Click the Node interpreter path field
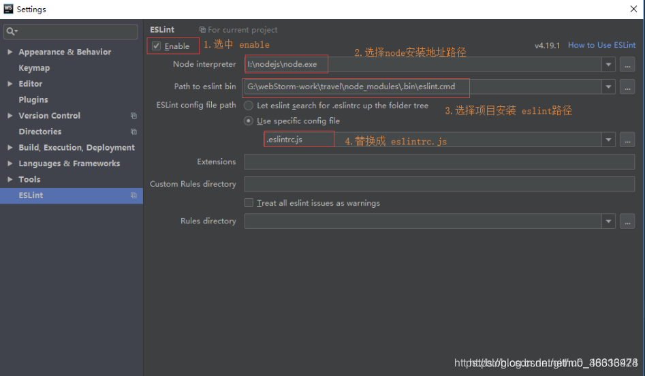Viewport: 645px width, 376px height. pos(423,65)
